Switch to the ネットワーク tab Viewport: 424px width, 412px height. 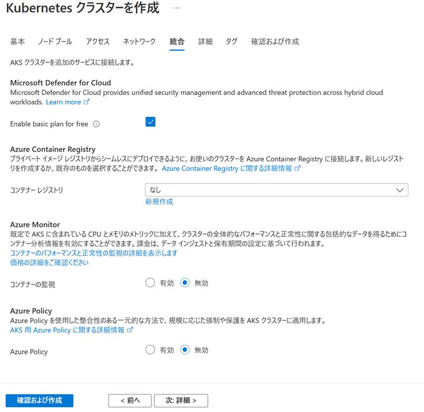[x=140, y=42]
